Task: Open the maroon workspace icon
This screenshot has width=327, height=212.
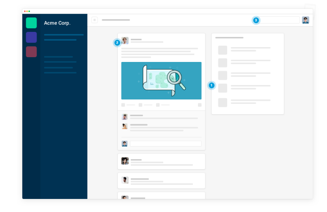Action: click(x=31, y=52)
